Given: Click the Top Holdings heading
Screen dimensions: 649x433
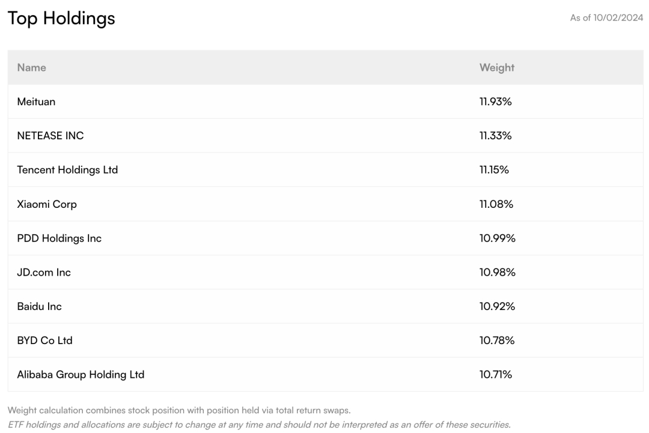Looking at the screenshot, I should click(x=61, y=18).
